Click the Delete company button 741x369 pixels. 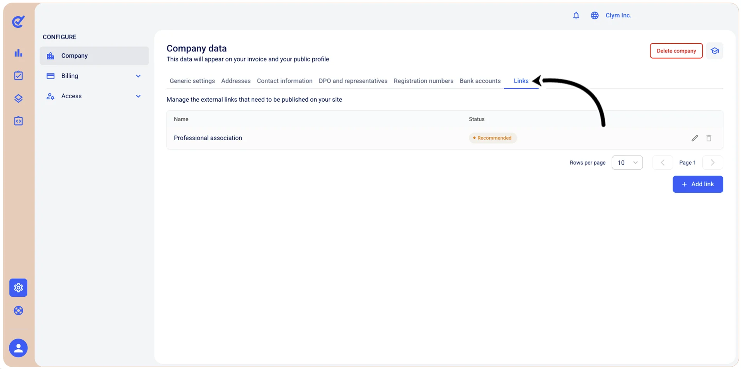point(676,51)
